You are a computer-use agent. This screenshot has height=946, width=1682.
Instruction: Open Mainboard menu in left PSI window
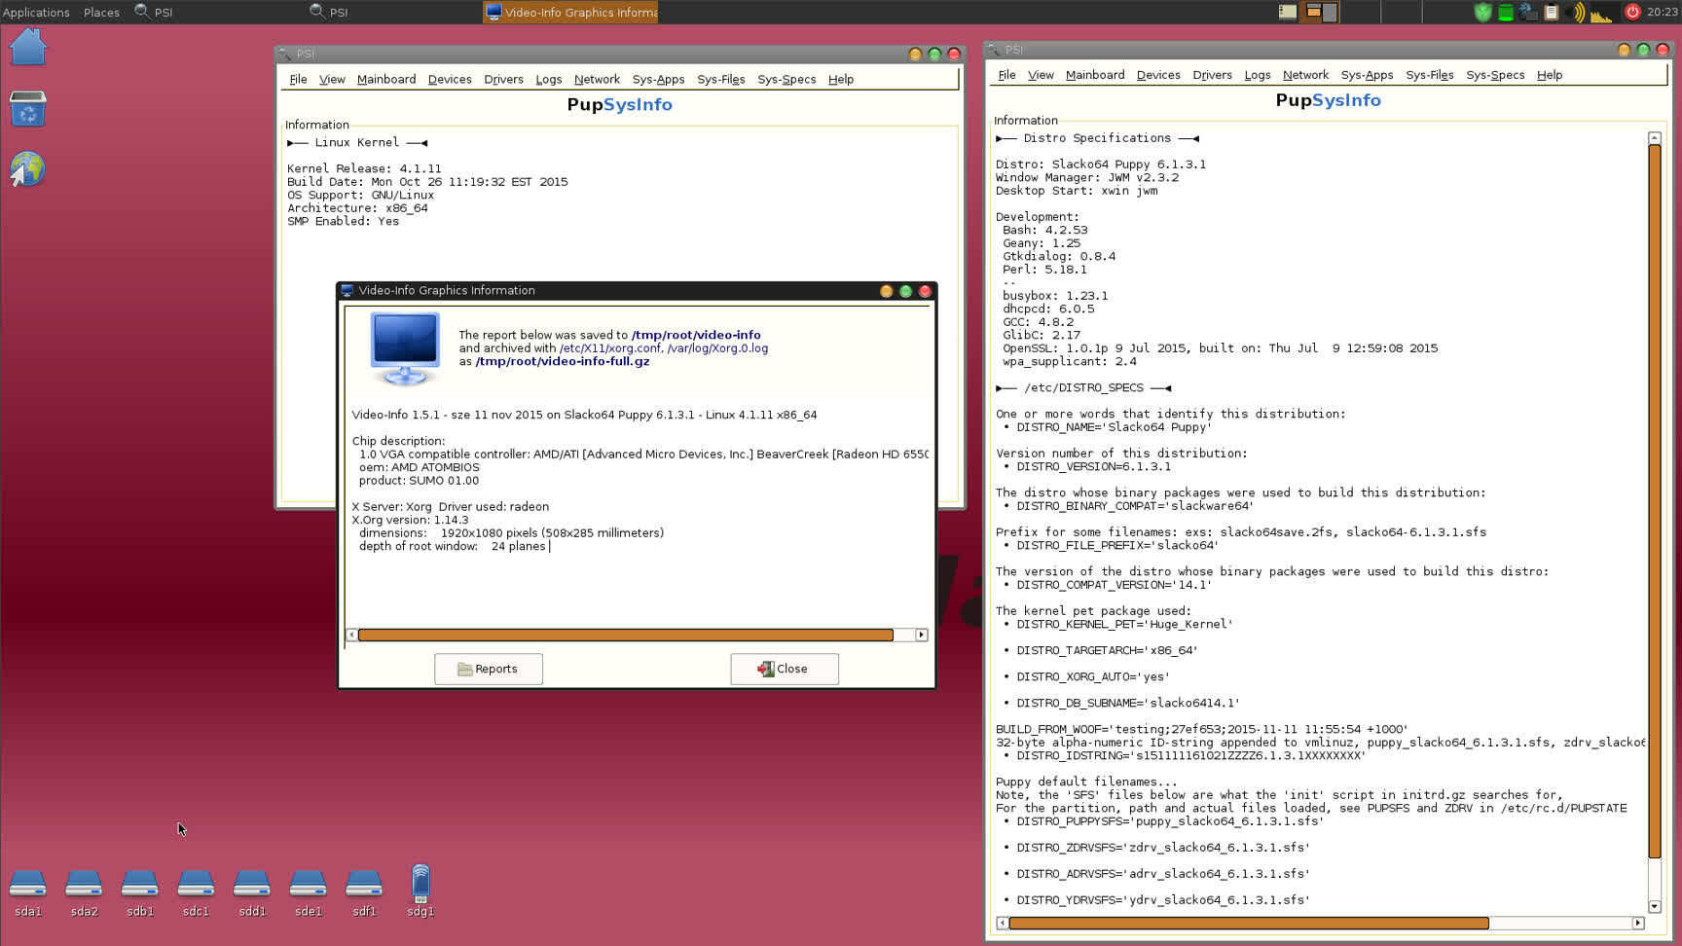(x=386, y=79)
